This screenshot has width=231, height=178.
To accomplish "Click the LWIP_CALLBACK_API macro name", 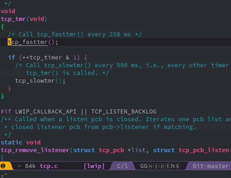I will point(46,112).
